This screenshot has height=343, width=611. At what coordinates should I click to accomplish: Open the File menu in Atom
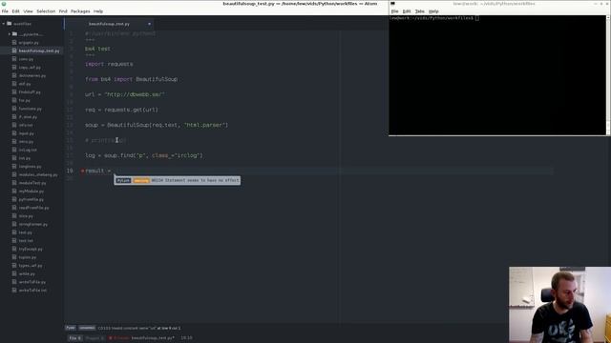tap(5, 11)
